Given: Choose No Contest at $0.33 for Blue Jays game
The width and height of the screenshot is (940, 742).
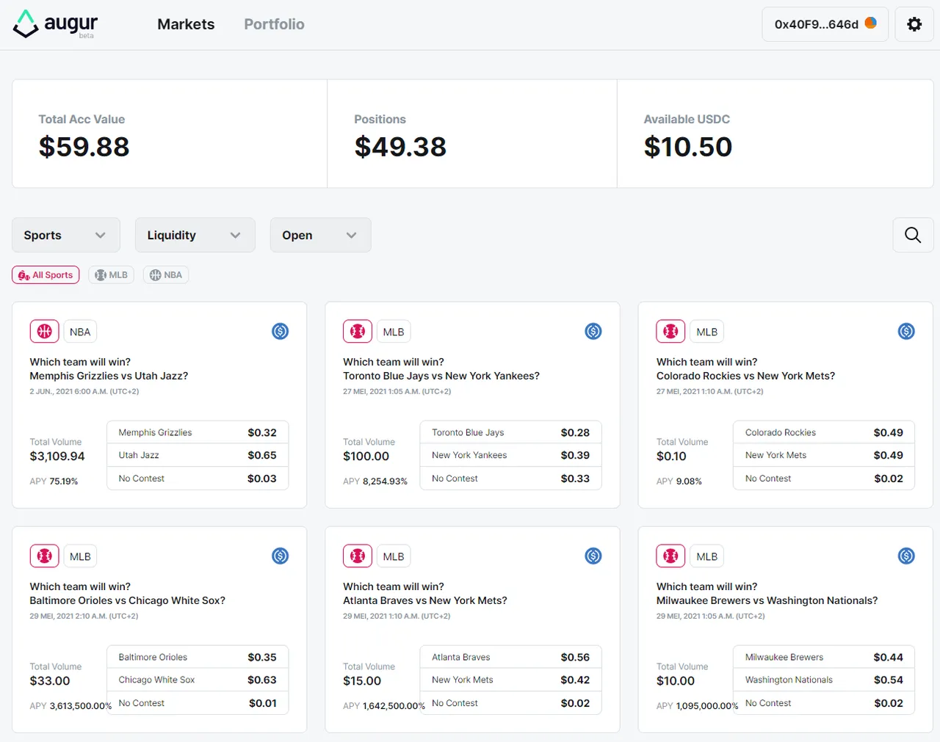Looking at the screenshot, I should tap(510, 479).
